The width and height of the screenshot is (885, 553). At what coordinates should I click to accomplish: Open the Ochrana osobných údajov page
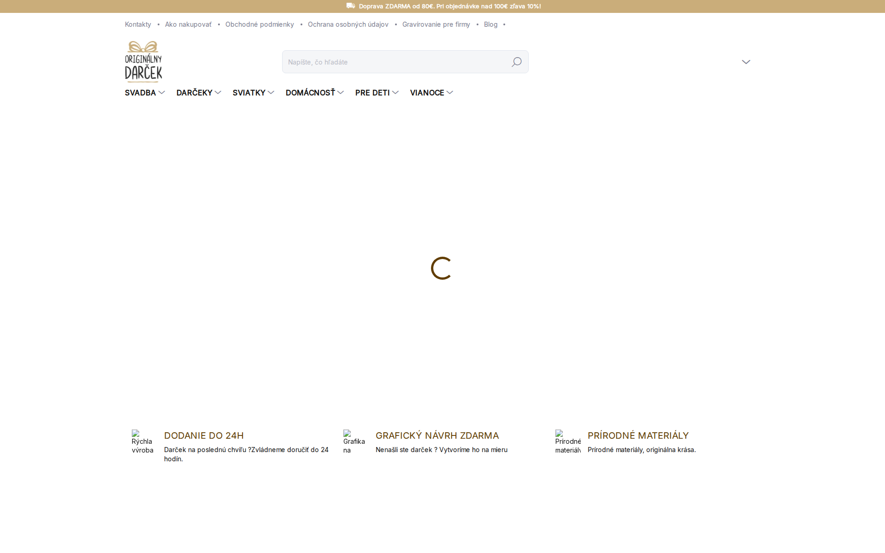tap(348, 24)
